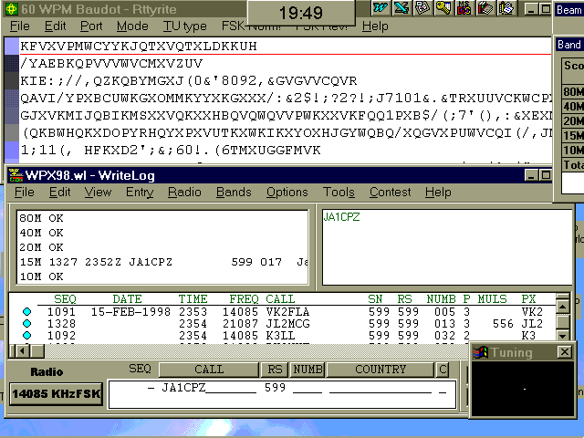Launch Microsoft Word from the shortcut bar

381,8
